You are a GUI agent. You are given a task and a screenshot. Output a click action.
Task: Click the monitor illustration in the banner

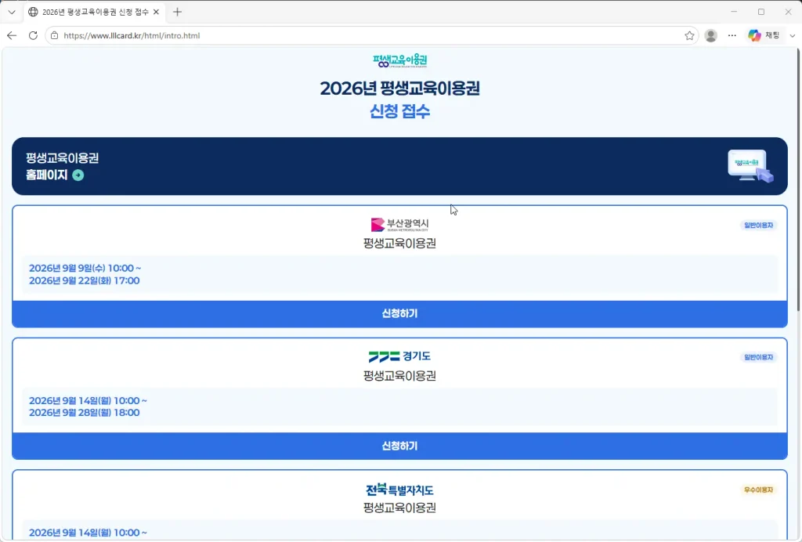tap(750, 166)
